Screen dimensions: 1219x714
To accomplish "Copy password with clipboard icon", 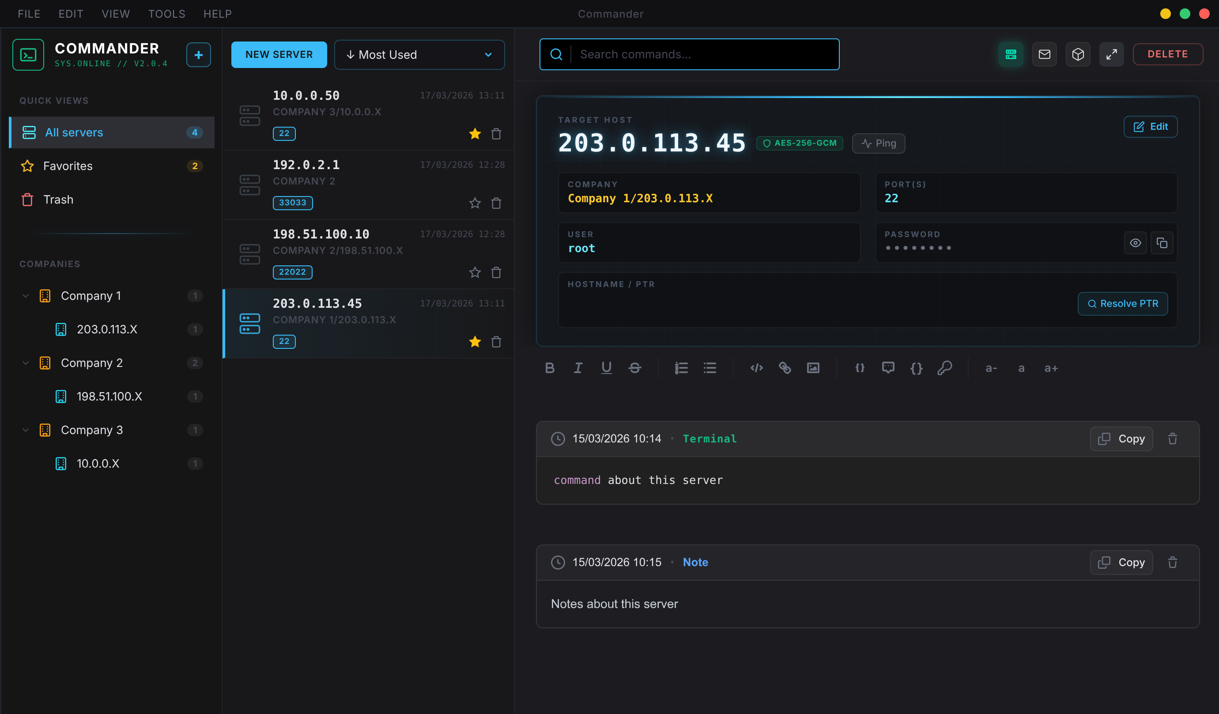I will coord(1162,243).
